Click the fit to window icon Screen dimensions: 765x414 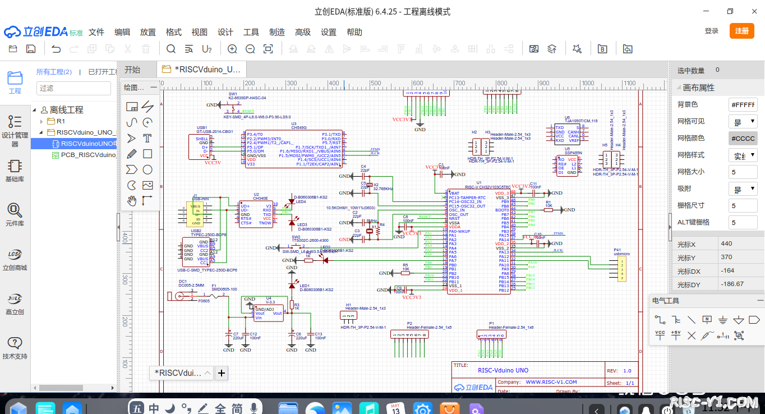point(268,49)
